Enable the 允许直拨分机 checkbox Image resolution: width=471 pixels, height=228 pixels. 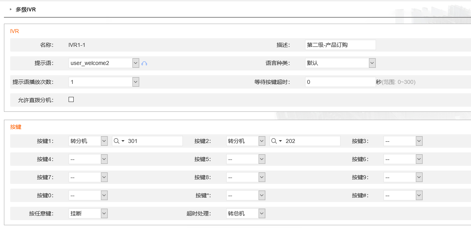(x=71, y=100)
